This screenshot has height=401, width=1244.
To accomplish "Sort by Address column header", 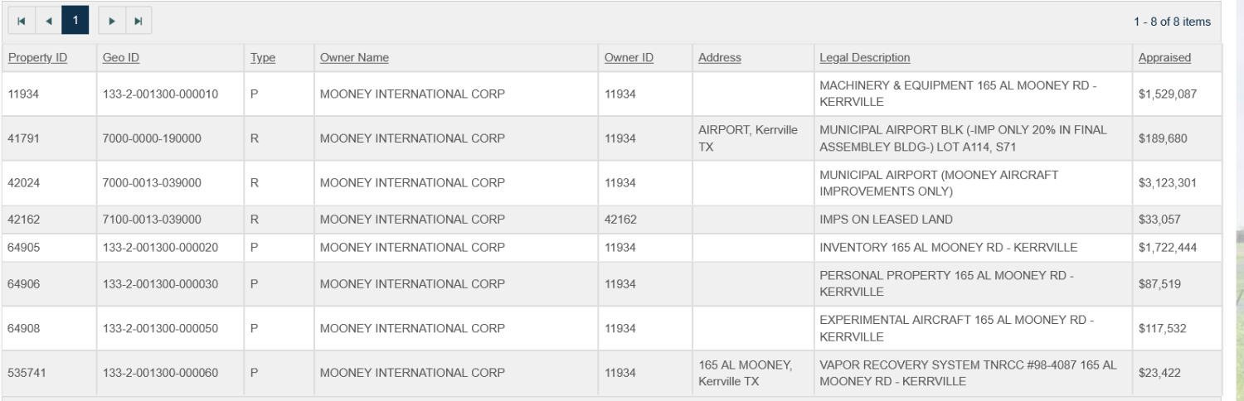I will click(719, 57).
